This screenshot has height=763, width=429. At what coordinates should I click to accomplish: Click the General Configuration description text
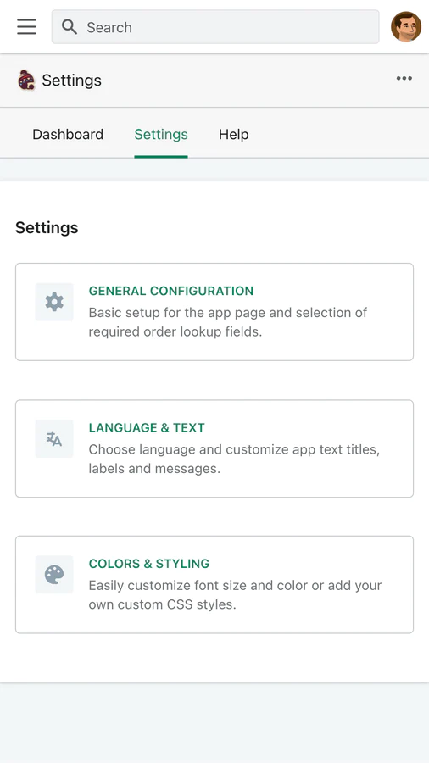click(x=227, y=322)
